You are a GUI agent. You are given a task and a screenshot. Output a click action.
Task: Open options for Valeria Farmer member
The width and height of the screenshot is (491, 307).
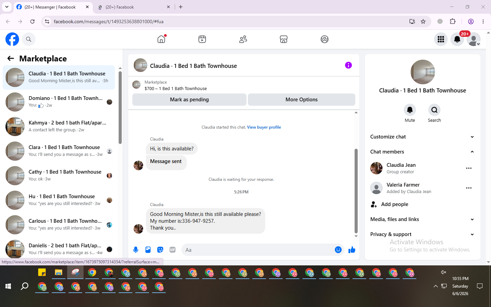[x=469, y=188]
